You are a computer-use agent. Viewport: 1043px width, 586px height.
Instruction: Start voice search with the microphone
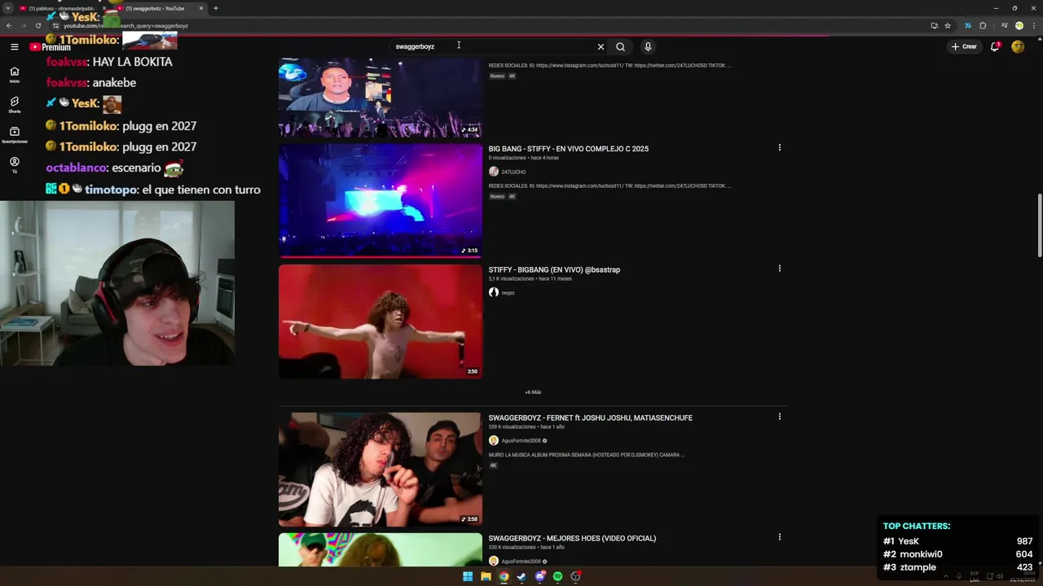tap(648, 46)
